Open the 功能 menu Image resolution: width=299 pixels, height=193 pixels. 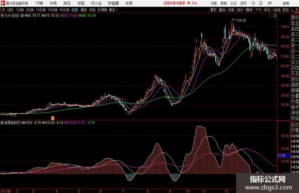click(x=214, y=3)
